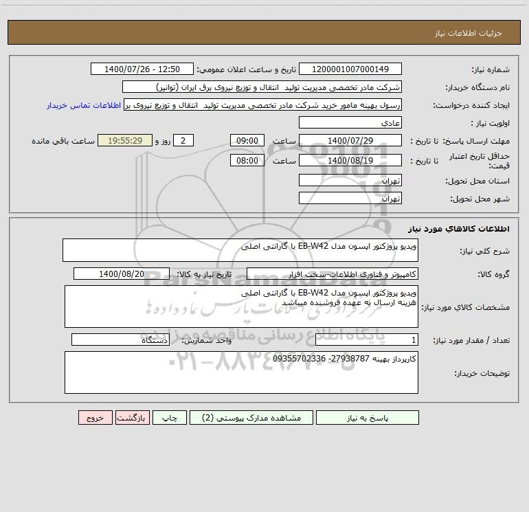Click the goods group field کامپیوتر و فناوری اطلاعات

pos(333,274)
